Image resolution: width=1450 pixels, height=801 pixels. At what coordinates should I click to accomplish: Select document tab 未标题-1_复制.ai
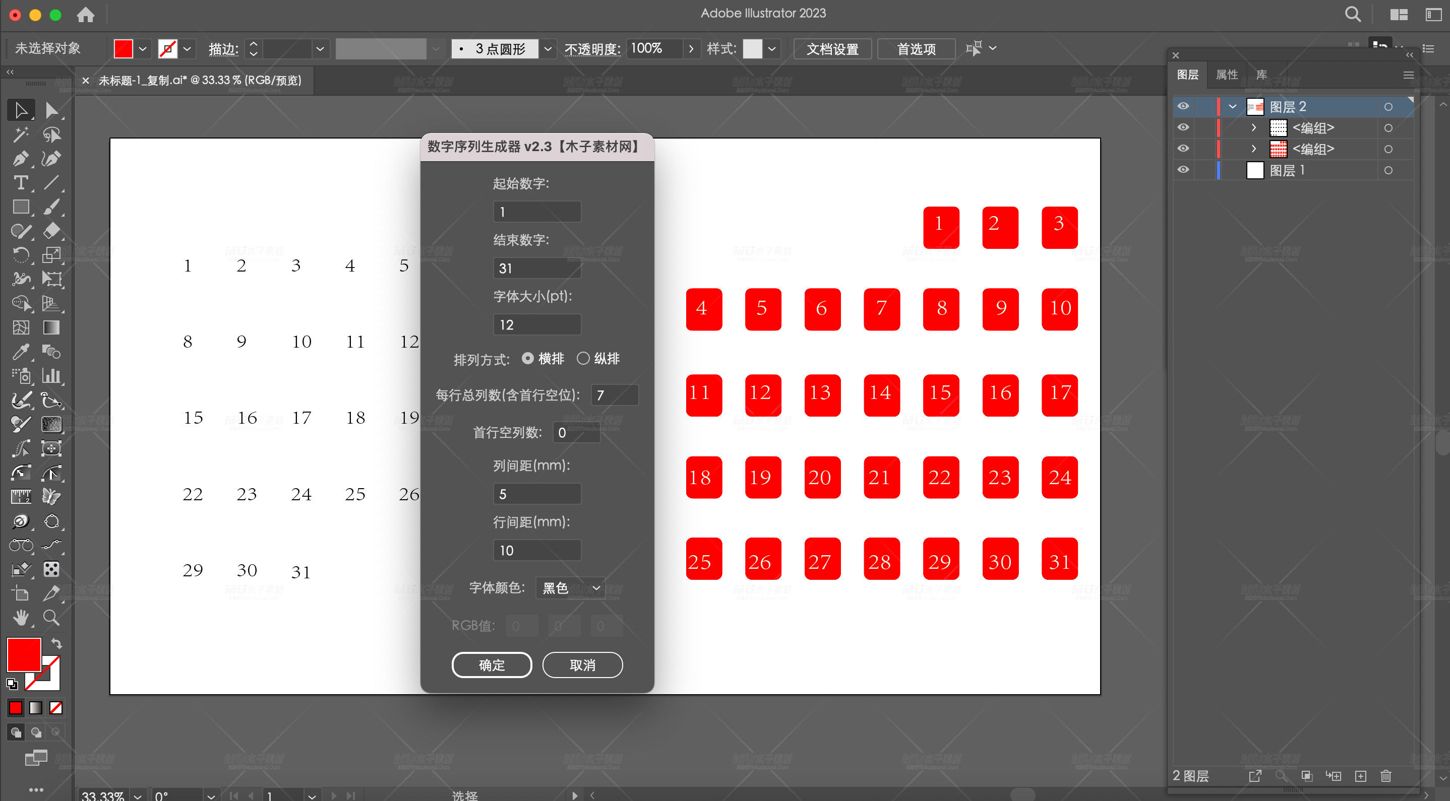[x=200, y=81]
